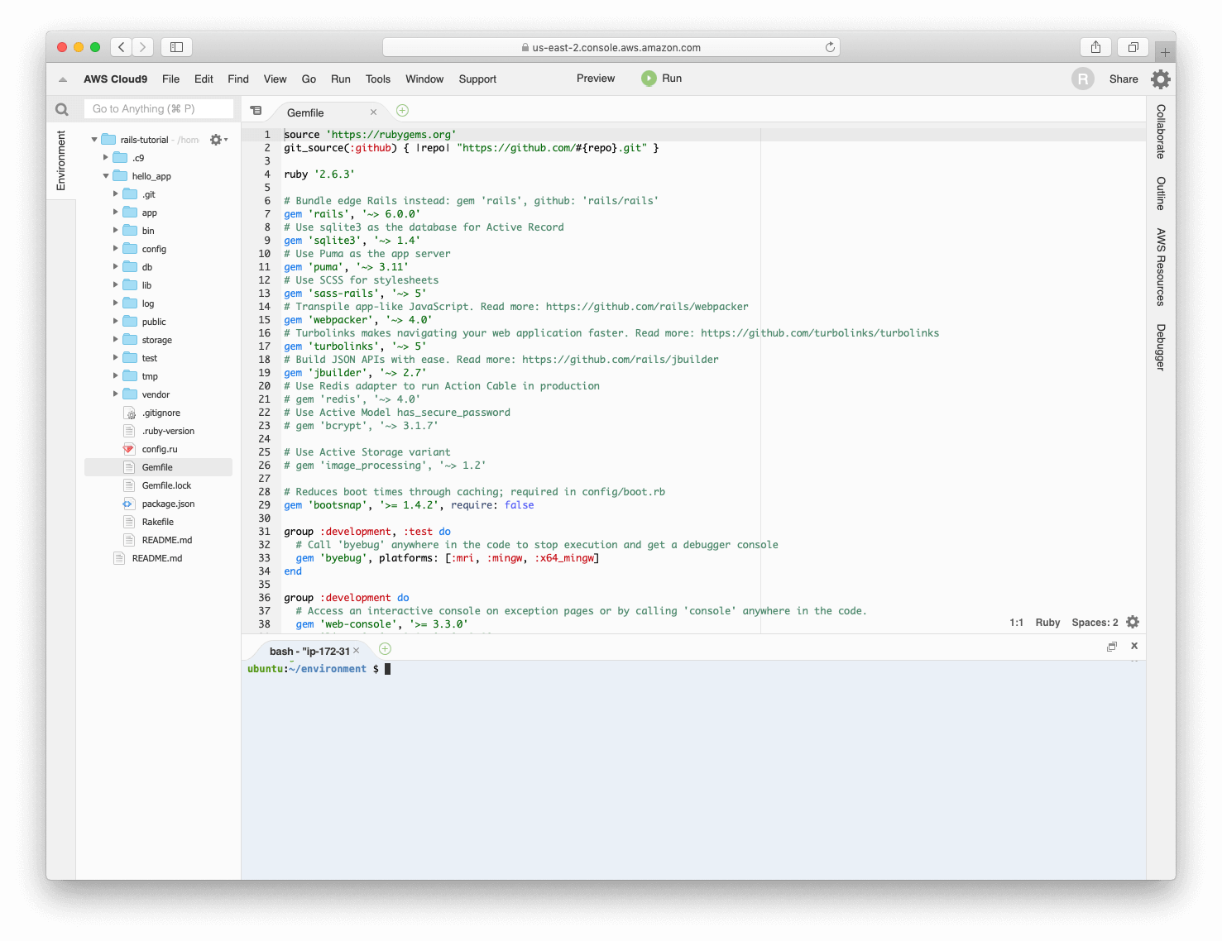This screenshot has height=941, width=1222.
Task: Open the .gitignore file
Action: 161,413
